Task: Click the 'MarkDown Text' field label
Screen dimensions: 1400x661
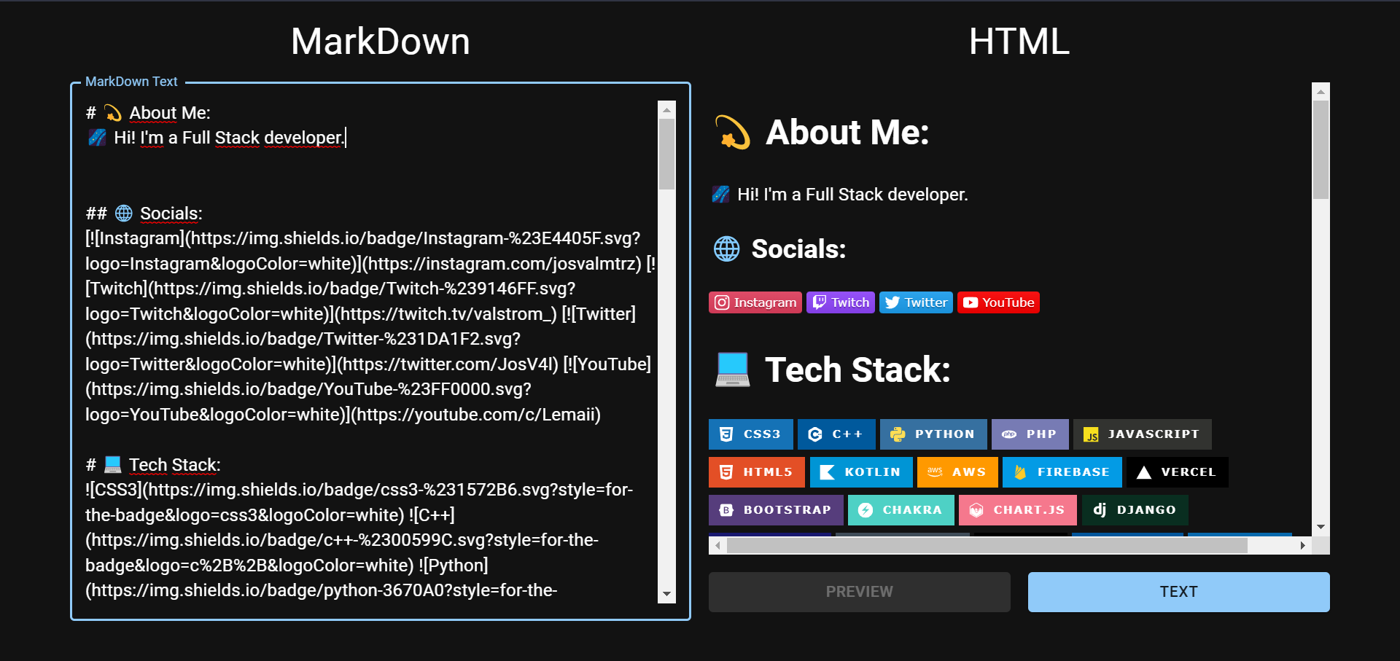Action: pyautogui.click(x=131, y=82)
